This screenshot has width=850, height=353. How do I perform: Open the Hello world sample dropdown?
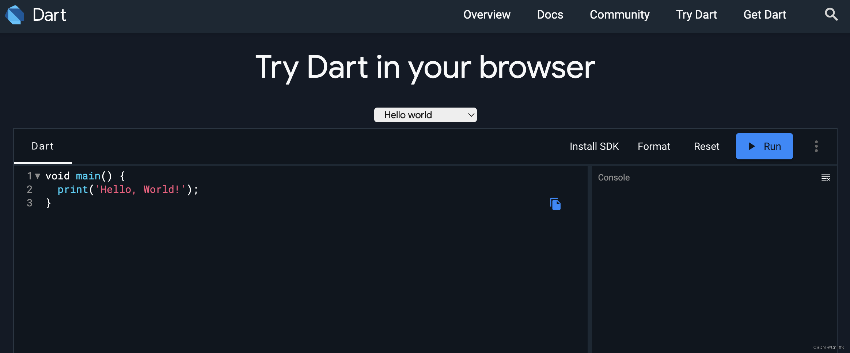pos(425,115)
